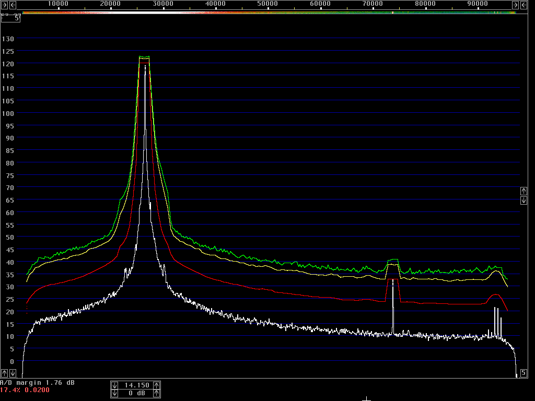Click the red 17.4% 0.0200 status text
The width and height of the screenshot is (535, 401).
25,390
